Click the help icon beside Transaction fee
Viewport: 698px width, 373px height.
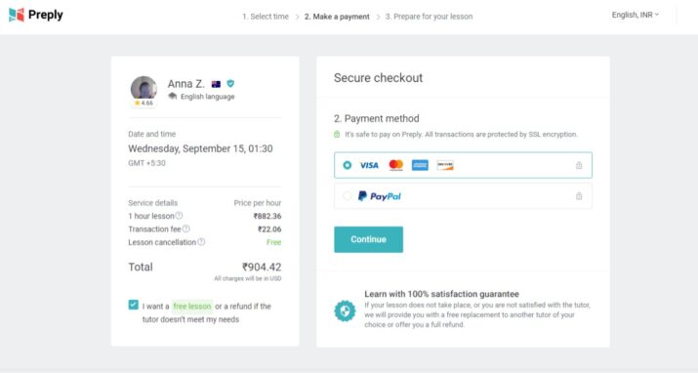coord(186,228)
